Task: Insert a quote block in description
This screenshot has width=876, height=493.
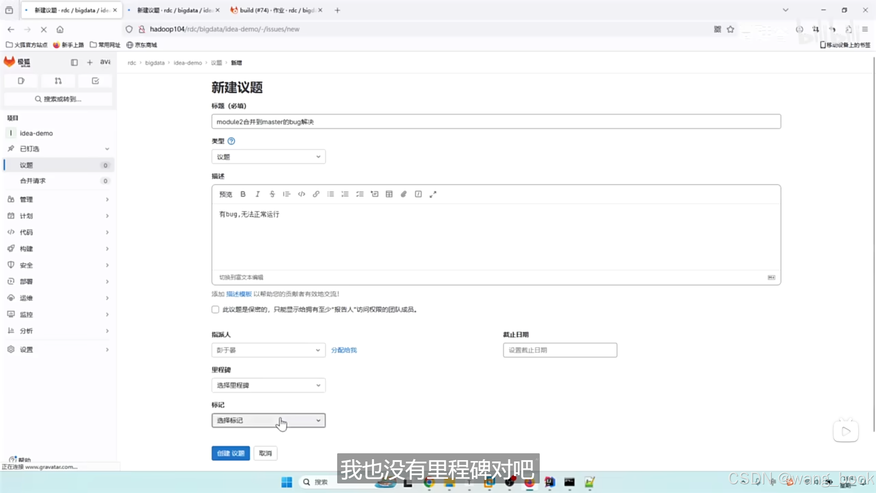Action: [287, 194]
